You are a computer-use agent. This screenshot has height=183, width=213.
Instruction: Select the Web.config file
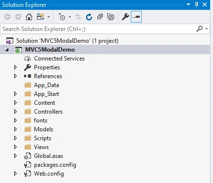[x=49, y=174]
